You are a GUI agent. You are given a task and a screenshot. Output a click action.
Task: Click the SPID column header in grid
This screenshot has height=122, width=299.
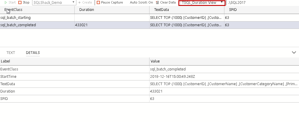233,10
